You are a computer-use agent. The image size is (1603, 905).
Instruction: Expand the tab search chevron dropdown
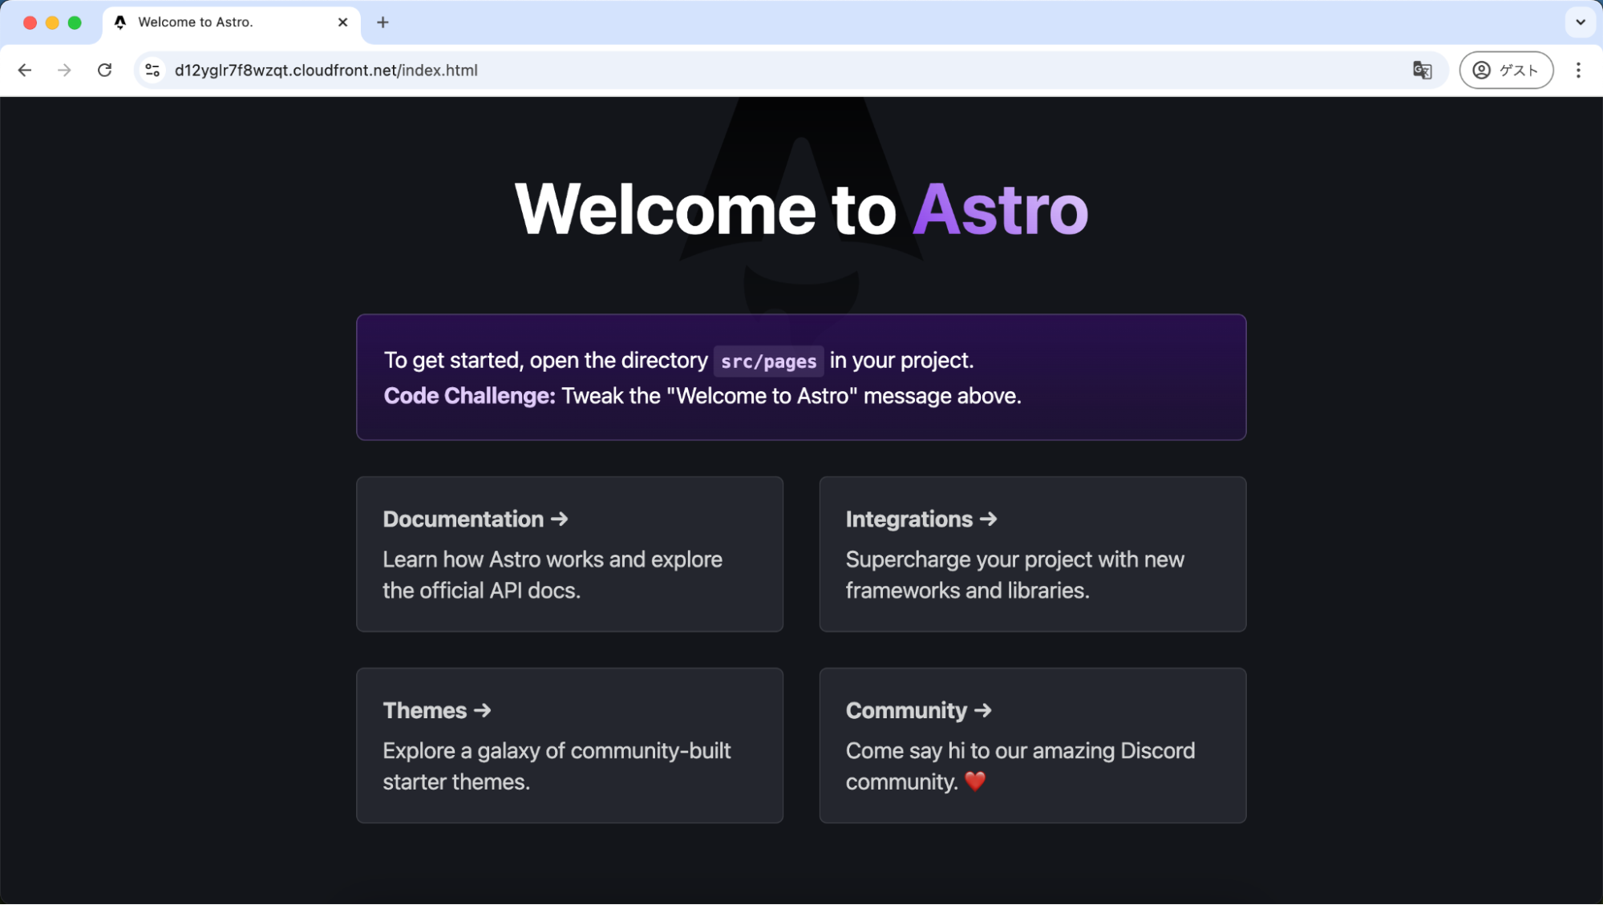pyautogui.click(x=1581, y=22)
